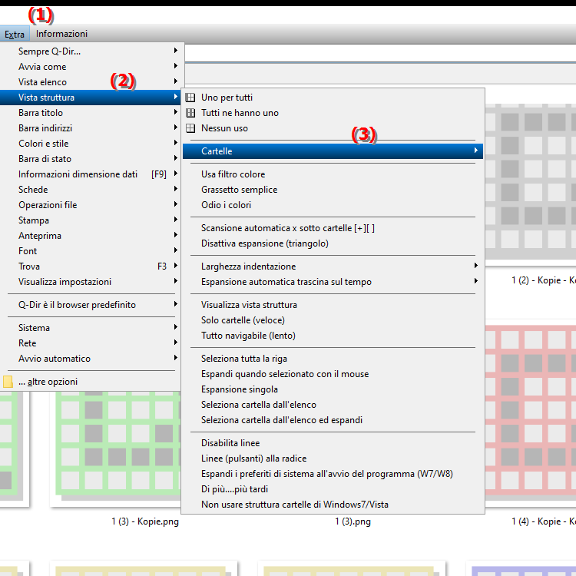Toggle 'Scansione automatica x sotto cartelle'
The width and height of the screenshot is (576, 576).
[333, 228]
